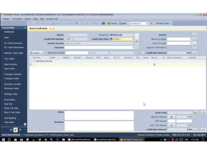
Task: Click icon beside bottom Credit Note Amount
Action: [x=195, y=129]
